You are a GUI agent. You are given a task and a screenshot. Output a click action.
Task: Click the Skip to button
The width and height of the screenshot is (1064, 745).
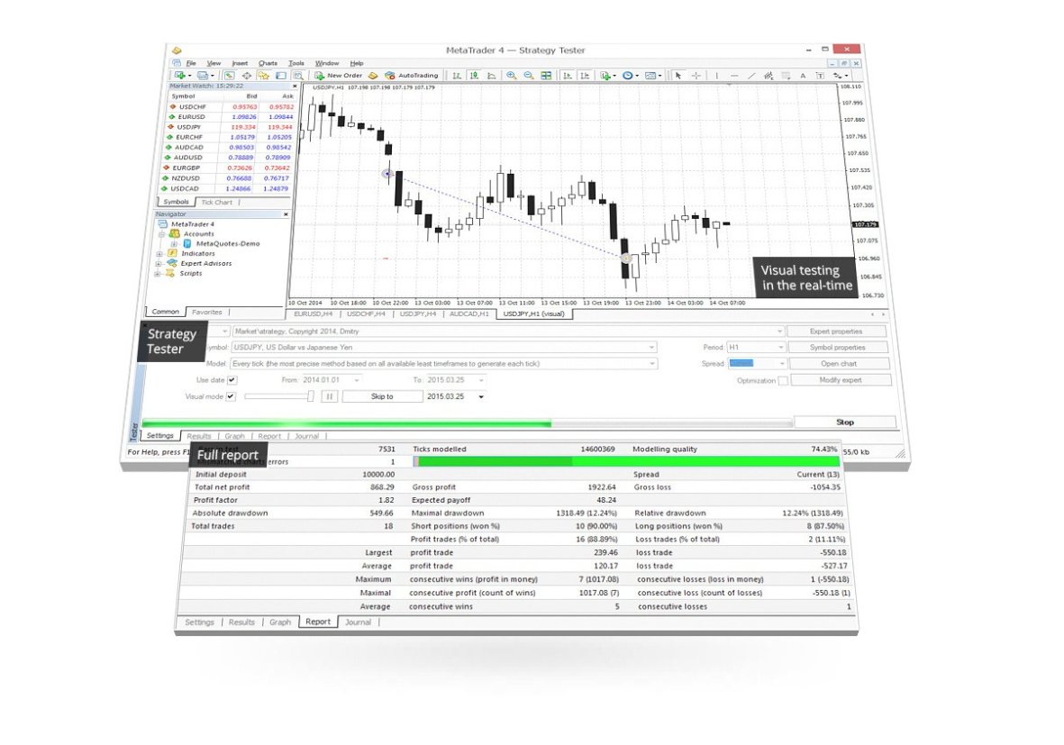[x=382, y=396]
